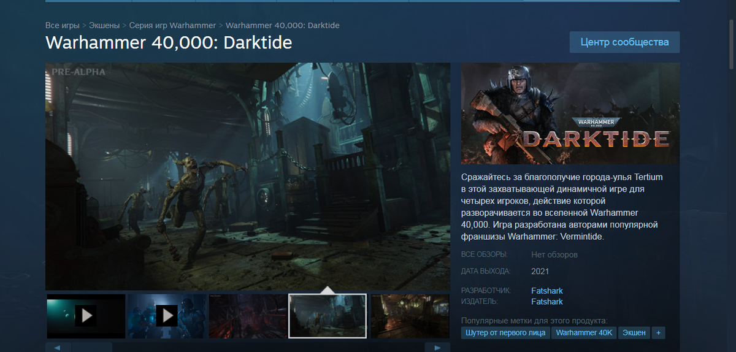Open the developer Fatshark link

pos(547,291)
